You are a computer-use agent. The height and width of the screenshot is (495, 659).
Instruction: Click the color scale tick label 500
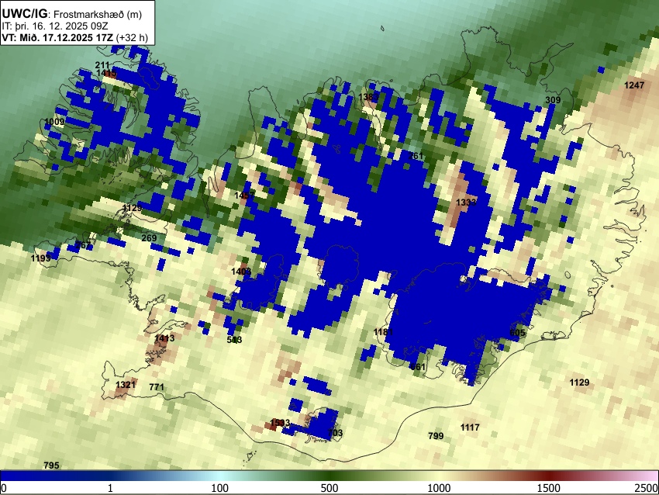coord(329,488)
